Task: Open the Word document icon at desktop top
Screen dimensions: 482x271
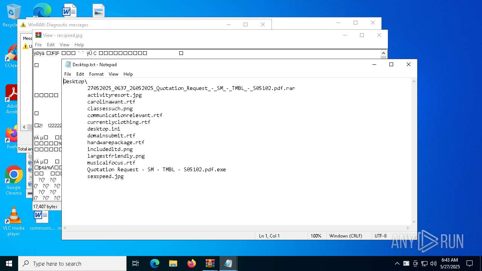Action: pyautogui.click(x=69, y=10)
